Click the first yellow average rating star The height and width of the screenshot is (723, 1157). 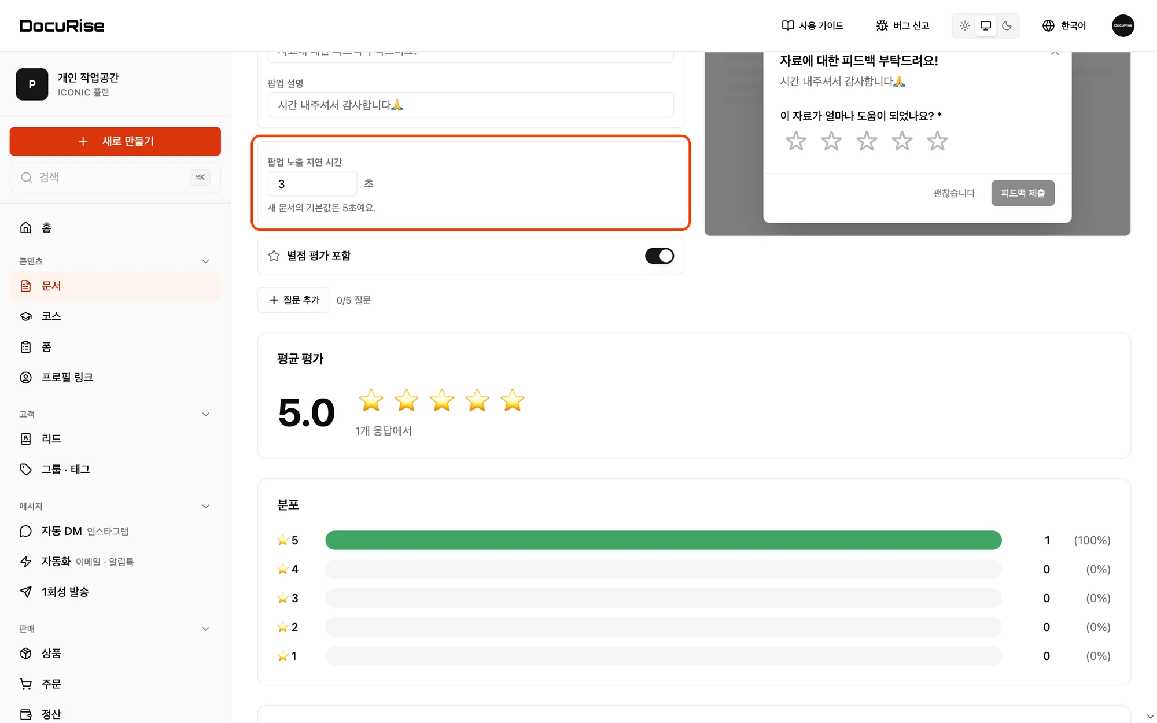(x=371, y=400)
